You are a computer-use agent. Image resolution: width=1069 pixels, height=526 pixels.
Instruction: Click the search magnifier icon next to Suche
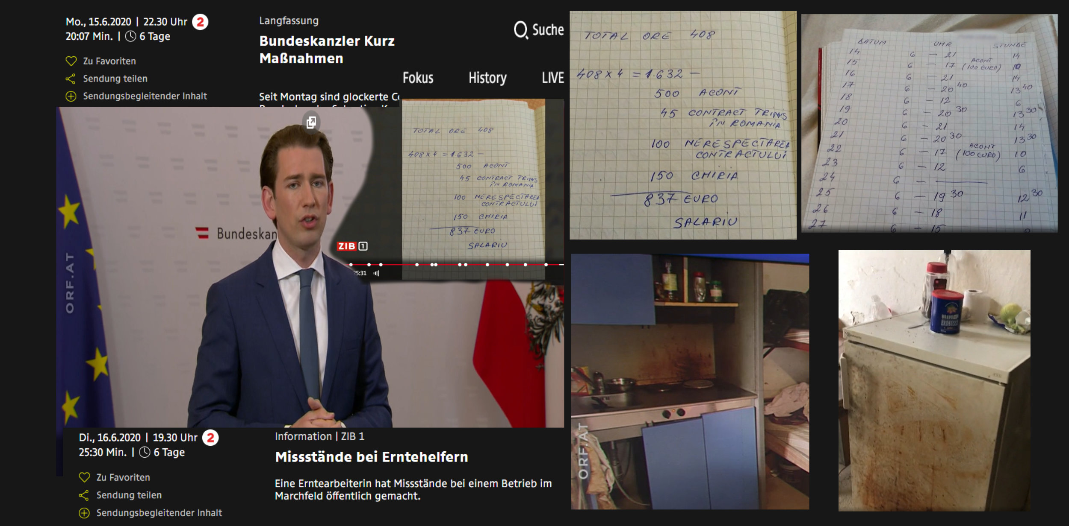pos(520,30)
